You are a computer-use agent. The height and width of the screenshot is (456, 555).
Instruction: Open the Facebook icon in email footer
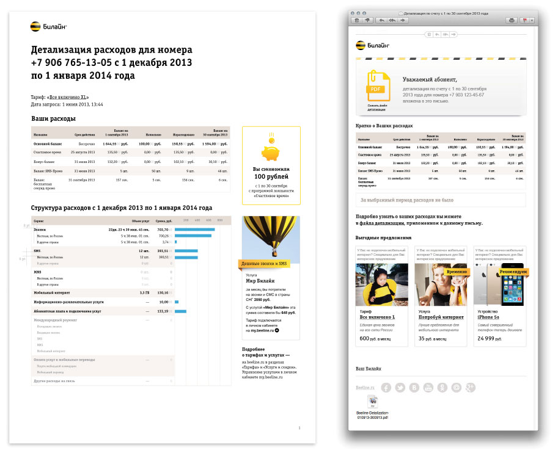click(x=386, y=388)
